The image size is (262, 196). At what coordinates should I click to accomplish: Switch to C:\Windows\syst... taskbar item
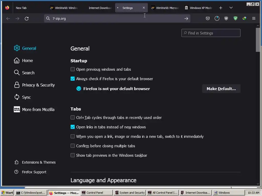31,193
